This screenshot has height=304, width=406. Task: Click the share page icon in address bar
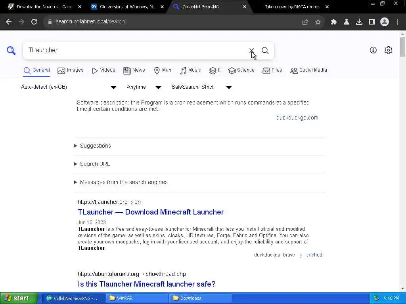point(305,22)
